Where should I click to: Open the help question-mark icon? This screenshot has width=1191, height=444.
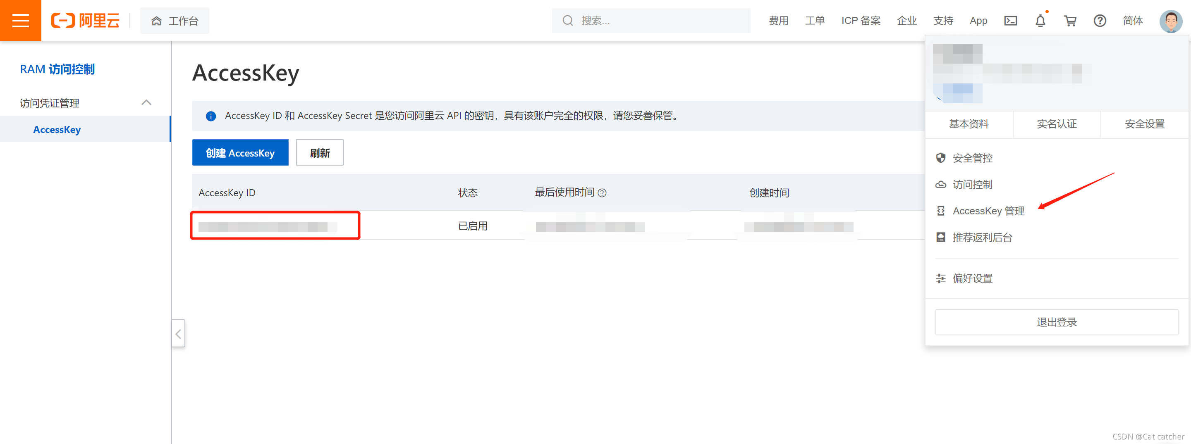pyautogui.click(x=1100, y=21)
